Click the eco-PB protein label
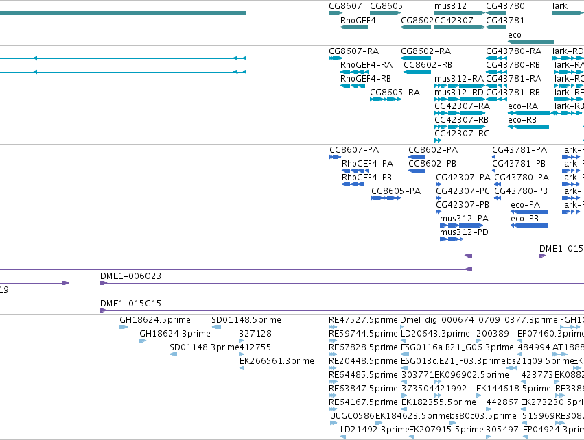584x440 pixels. (x=525, y=219)
